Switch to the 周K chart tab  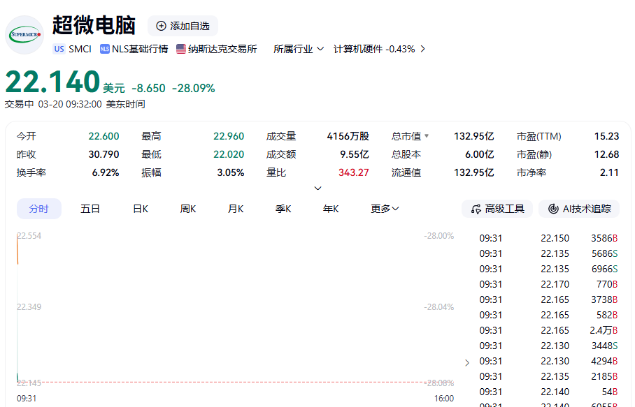pyautogui.click(x=188, y=209)
